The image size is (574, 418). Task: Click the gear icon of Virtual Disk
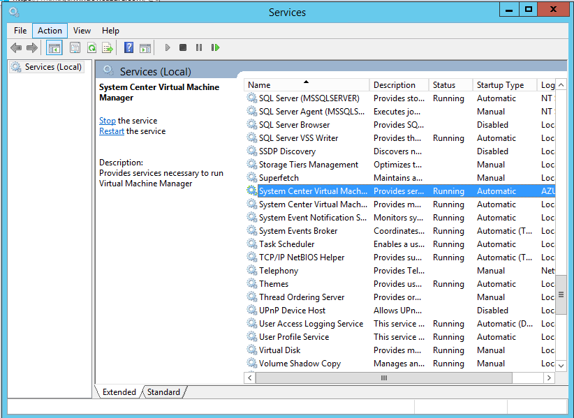point(252,350)
